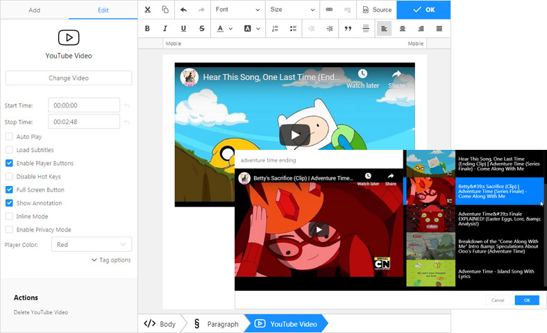Reset the Stop Time value
Screen dimensions: 547x333
tap(127, 122)
